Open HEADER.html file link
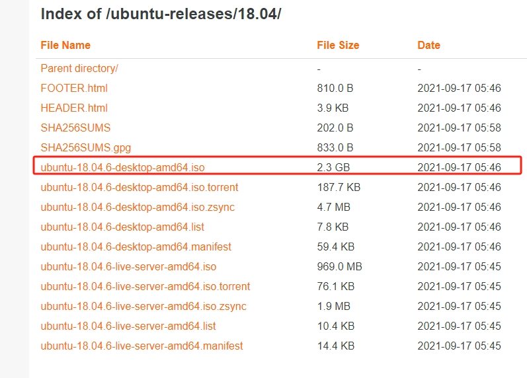Screen dimensions: 527x378 click(x=74, y=108)
